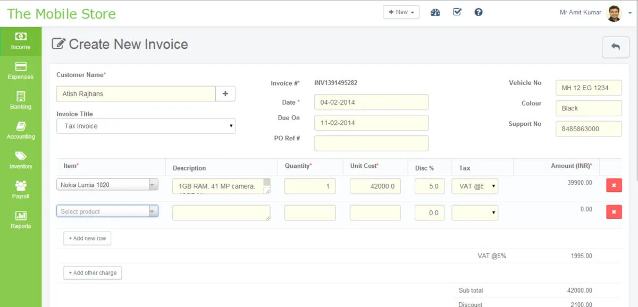Viewport: 638px width, 307px height.
Task: Click the Due On date field
Action: 371,123
